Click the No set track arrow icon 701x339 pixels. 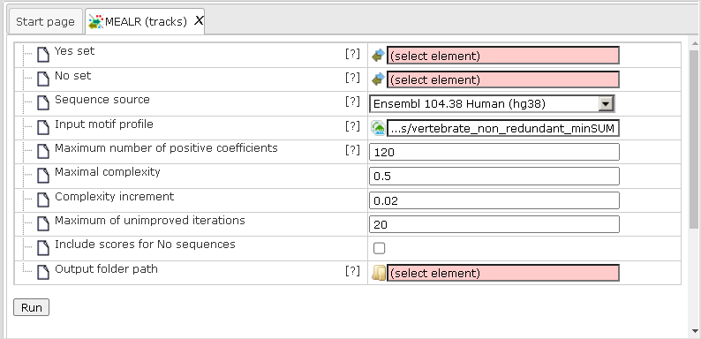pos(378,79)
